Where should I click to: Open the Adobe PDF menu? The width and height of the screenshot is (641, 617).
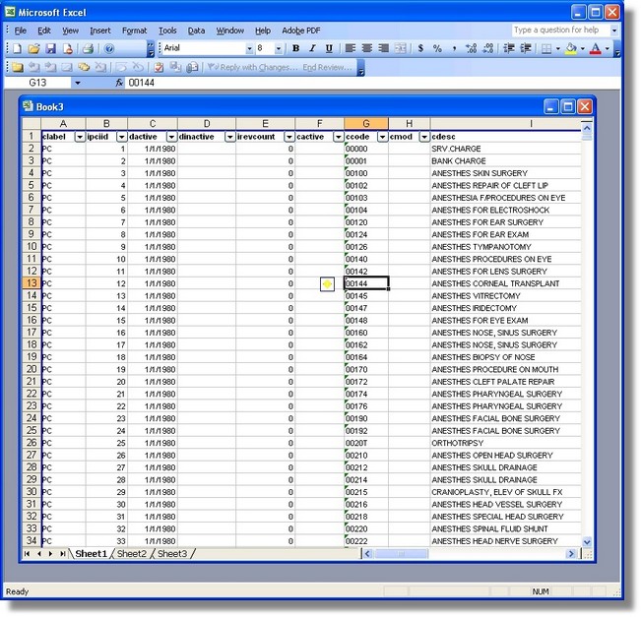coord(301,31)
